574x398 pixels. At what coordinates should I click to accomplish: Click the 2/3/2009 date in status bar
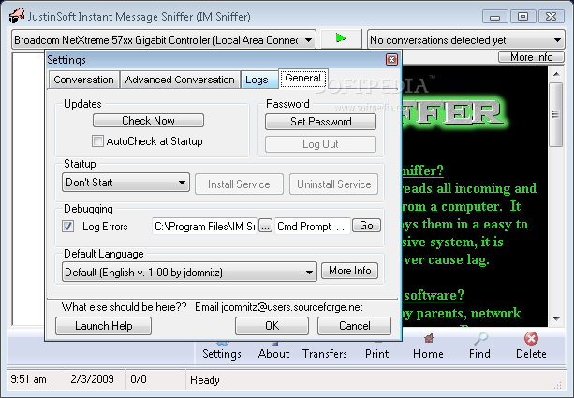pos(92,379)
